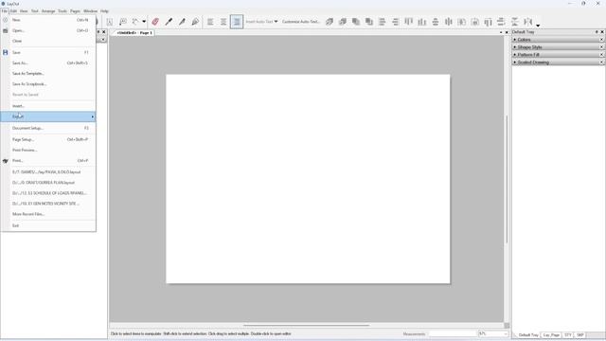Open the Edit menu
Screen dimensions: 606x341
coord(13,11)
